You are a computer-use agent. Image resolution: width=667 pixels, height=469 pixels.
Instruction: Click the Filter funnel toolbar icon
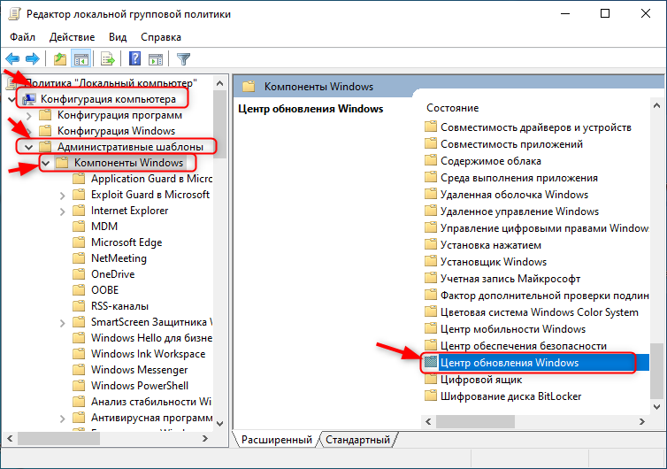183,58
